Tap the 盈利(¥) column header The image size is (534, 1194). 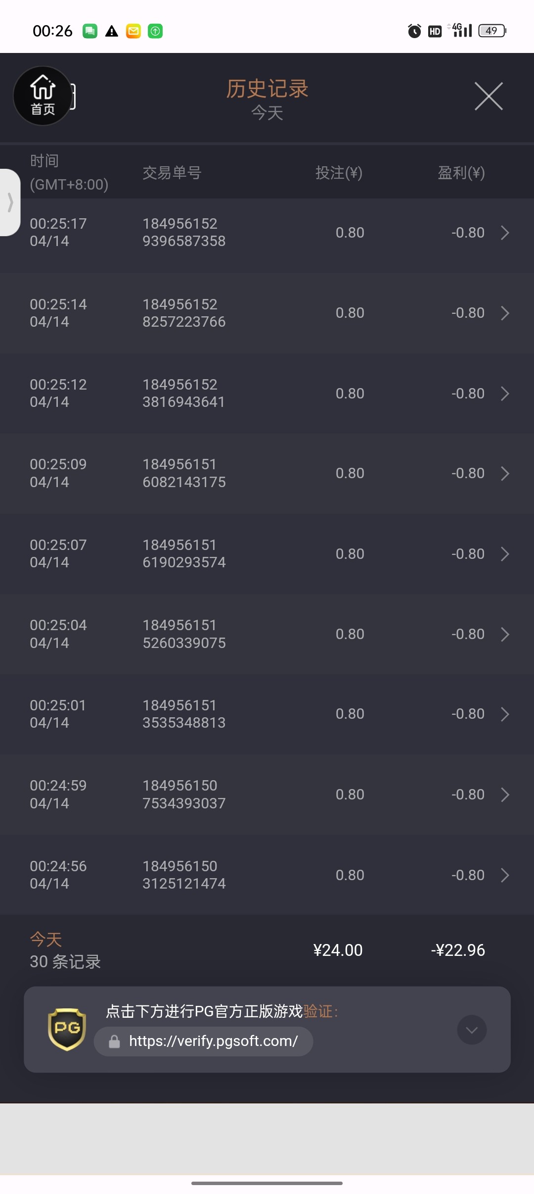tap(461, 173)
